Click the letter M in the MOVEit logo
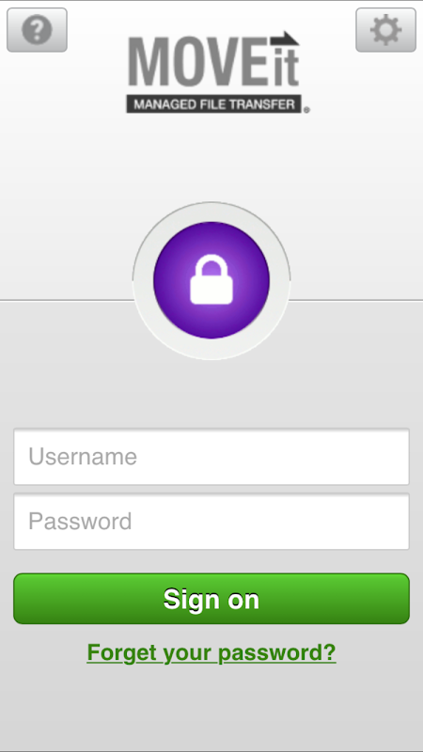 148,62
